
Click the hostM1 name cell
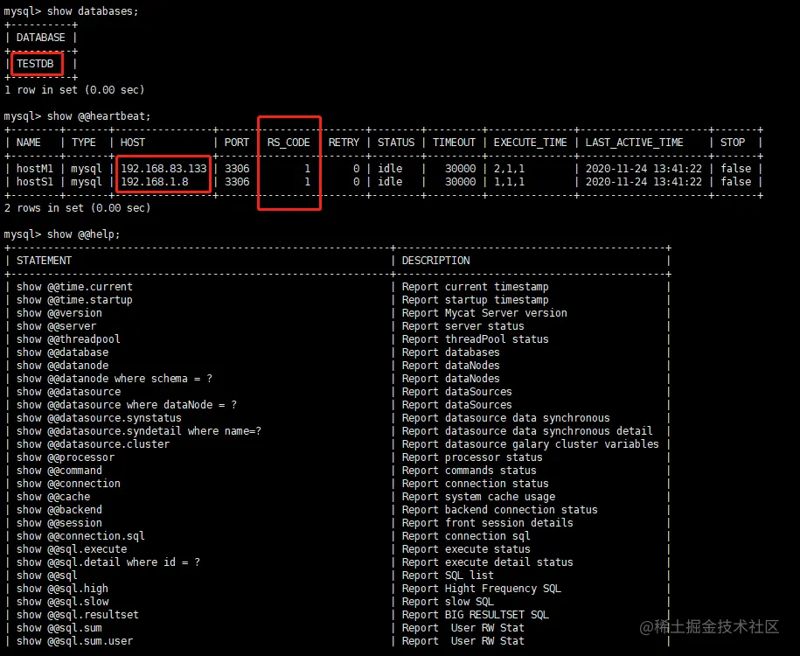(x=35, y=169)
